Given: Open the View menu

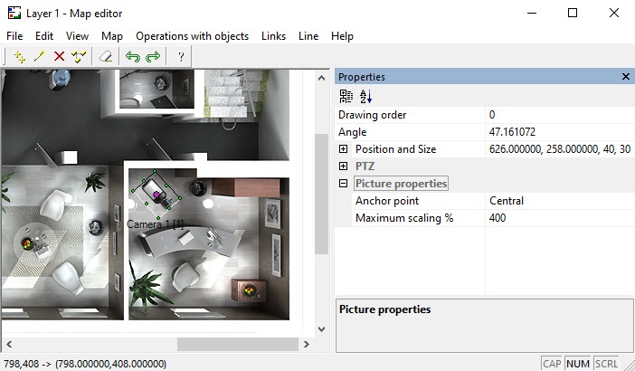Looking at the screenshot, I should pos(78,36).
